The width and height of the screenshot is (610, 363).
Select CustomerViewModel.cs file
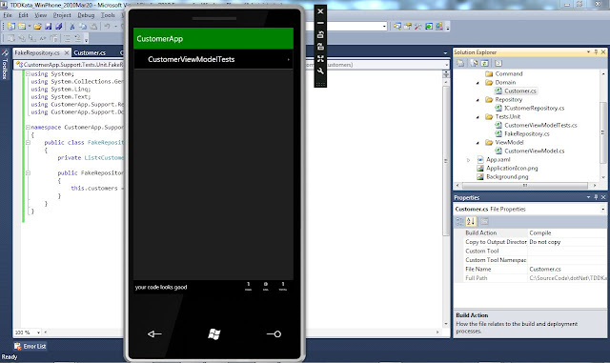[534, 151]
